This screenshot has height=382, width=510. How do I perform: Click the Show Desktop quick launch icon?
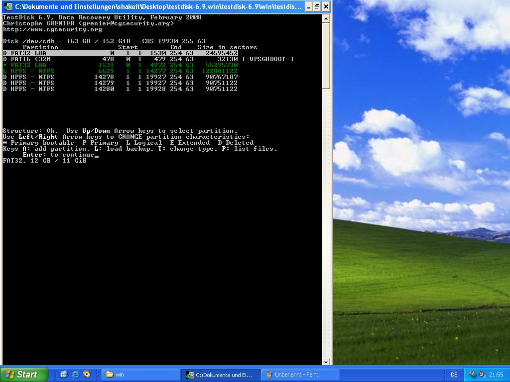pos(64,375)
